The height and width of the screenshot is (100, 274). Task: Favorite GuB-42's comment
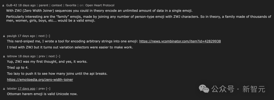[x=71, y=5]
